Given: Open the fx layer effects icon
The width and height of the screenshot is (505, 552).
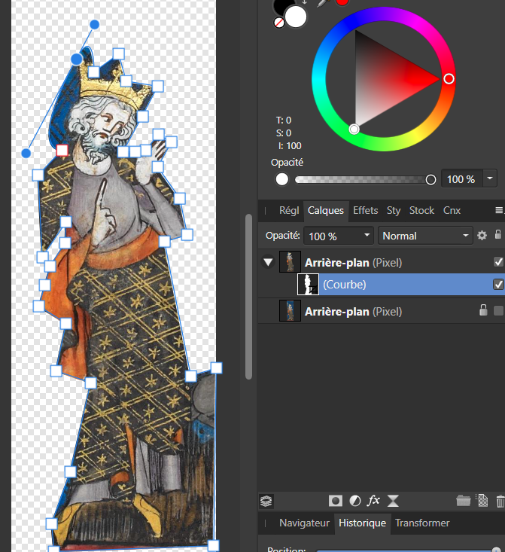Looking at the screenshot, I should [x=373, y=500].
